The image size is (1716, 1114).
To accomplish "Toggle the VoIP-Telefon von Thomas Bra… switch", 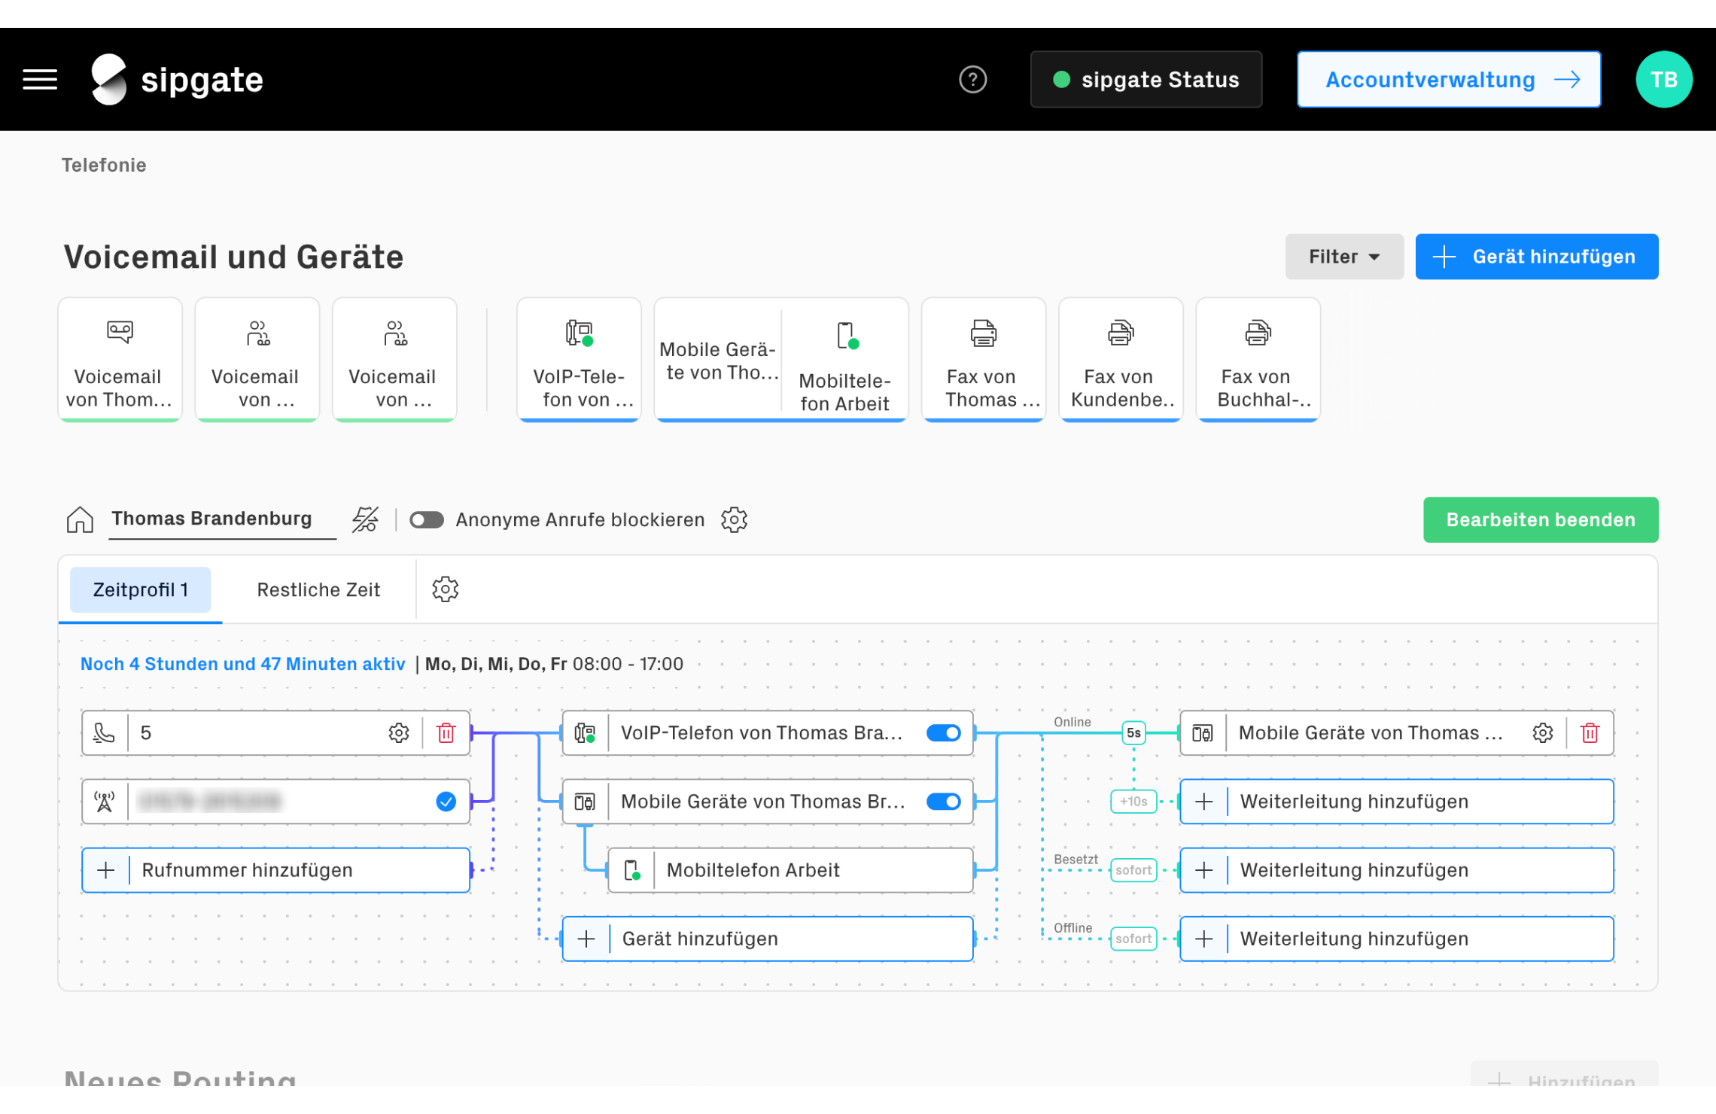I will (944, 732).
